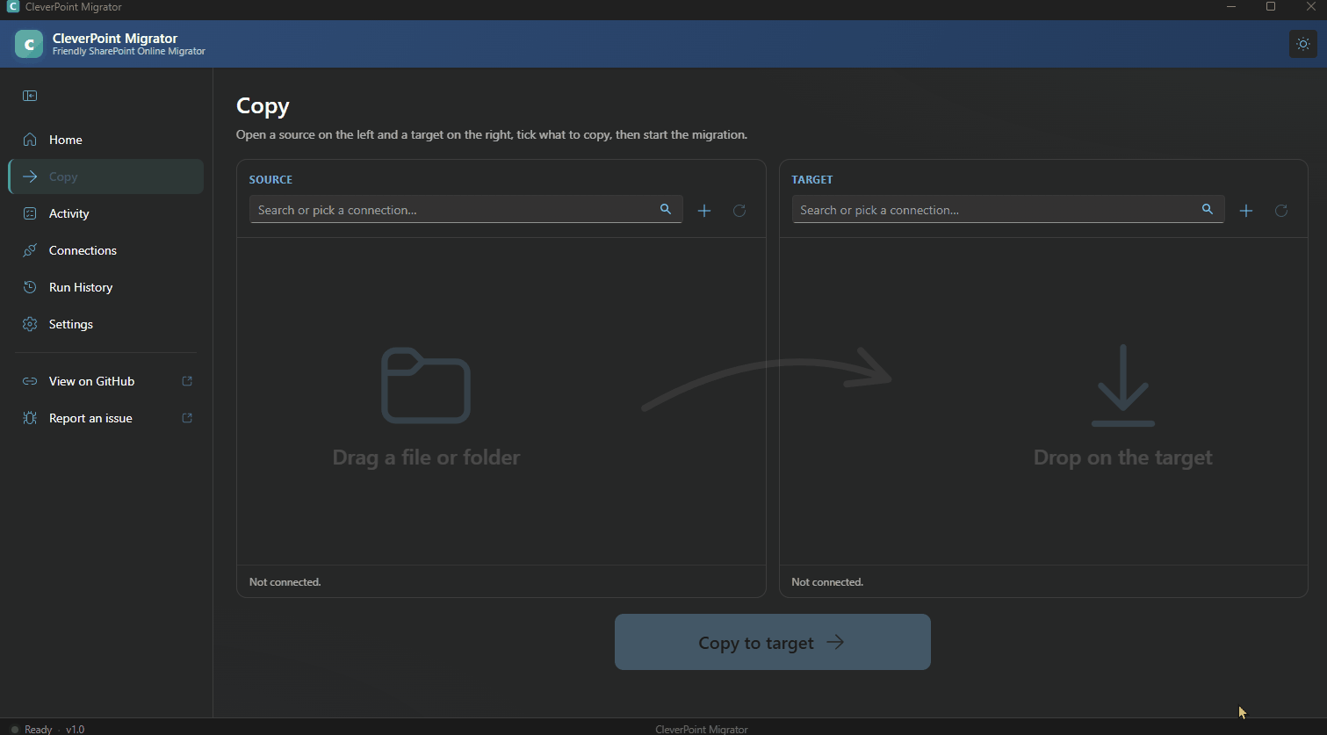Add a new Source connection with plus
Image resolution: width=1327 pixels, height=735 pixels.
pos(704,211)
